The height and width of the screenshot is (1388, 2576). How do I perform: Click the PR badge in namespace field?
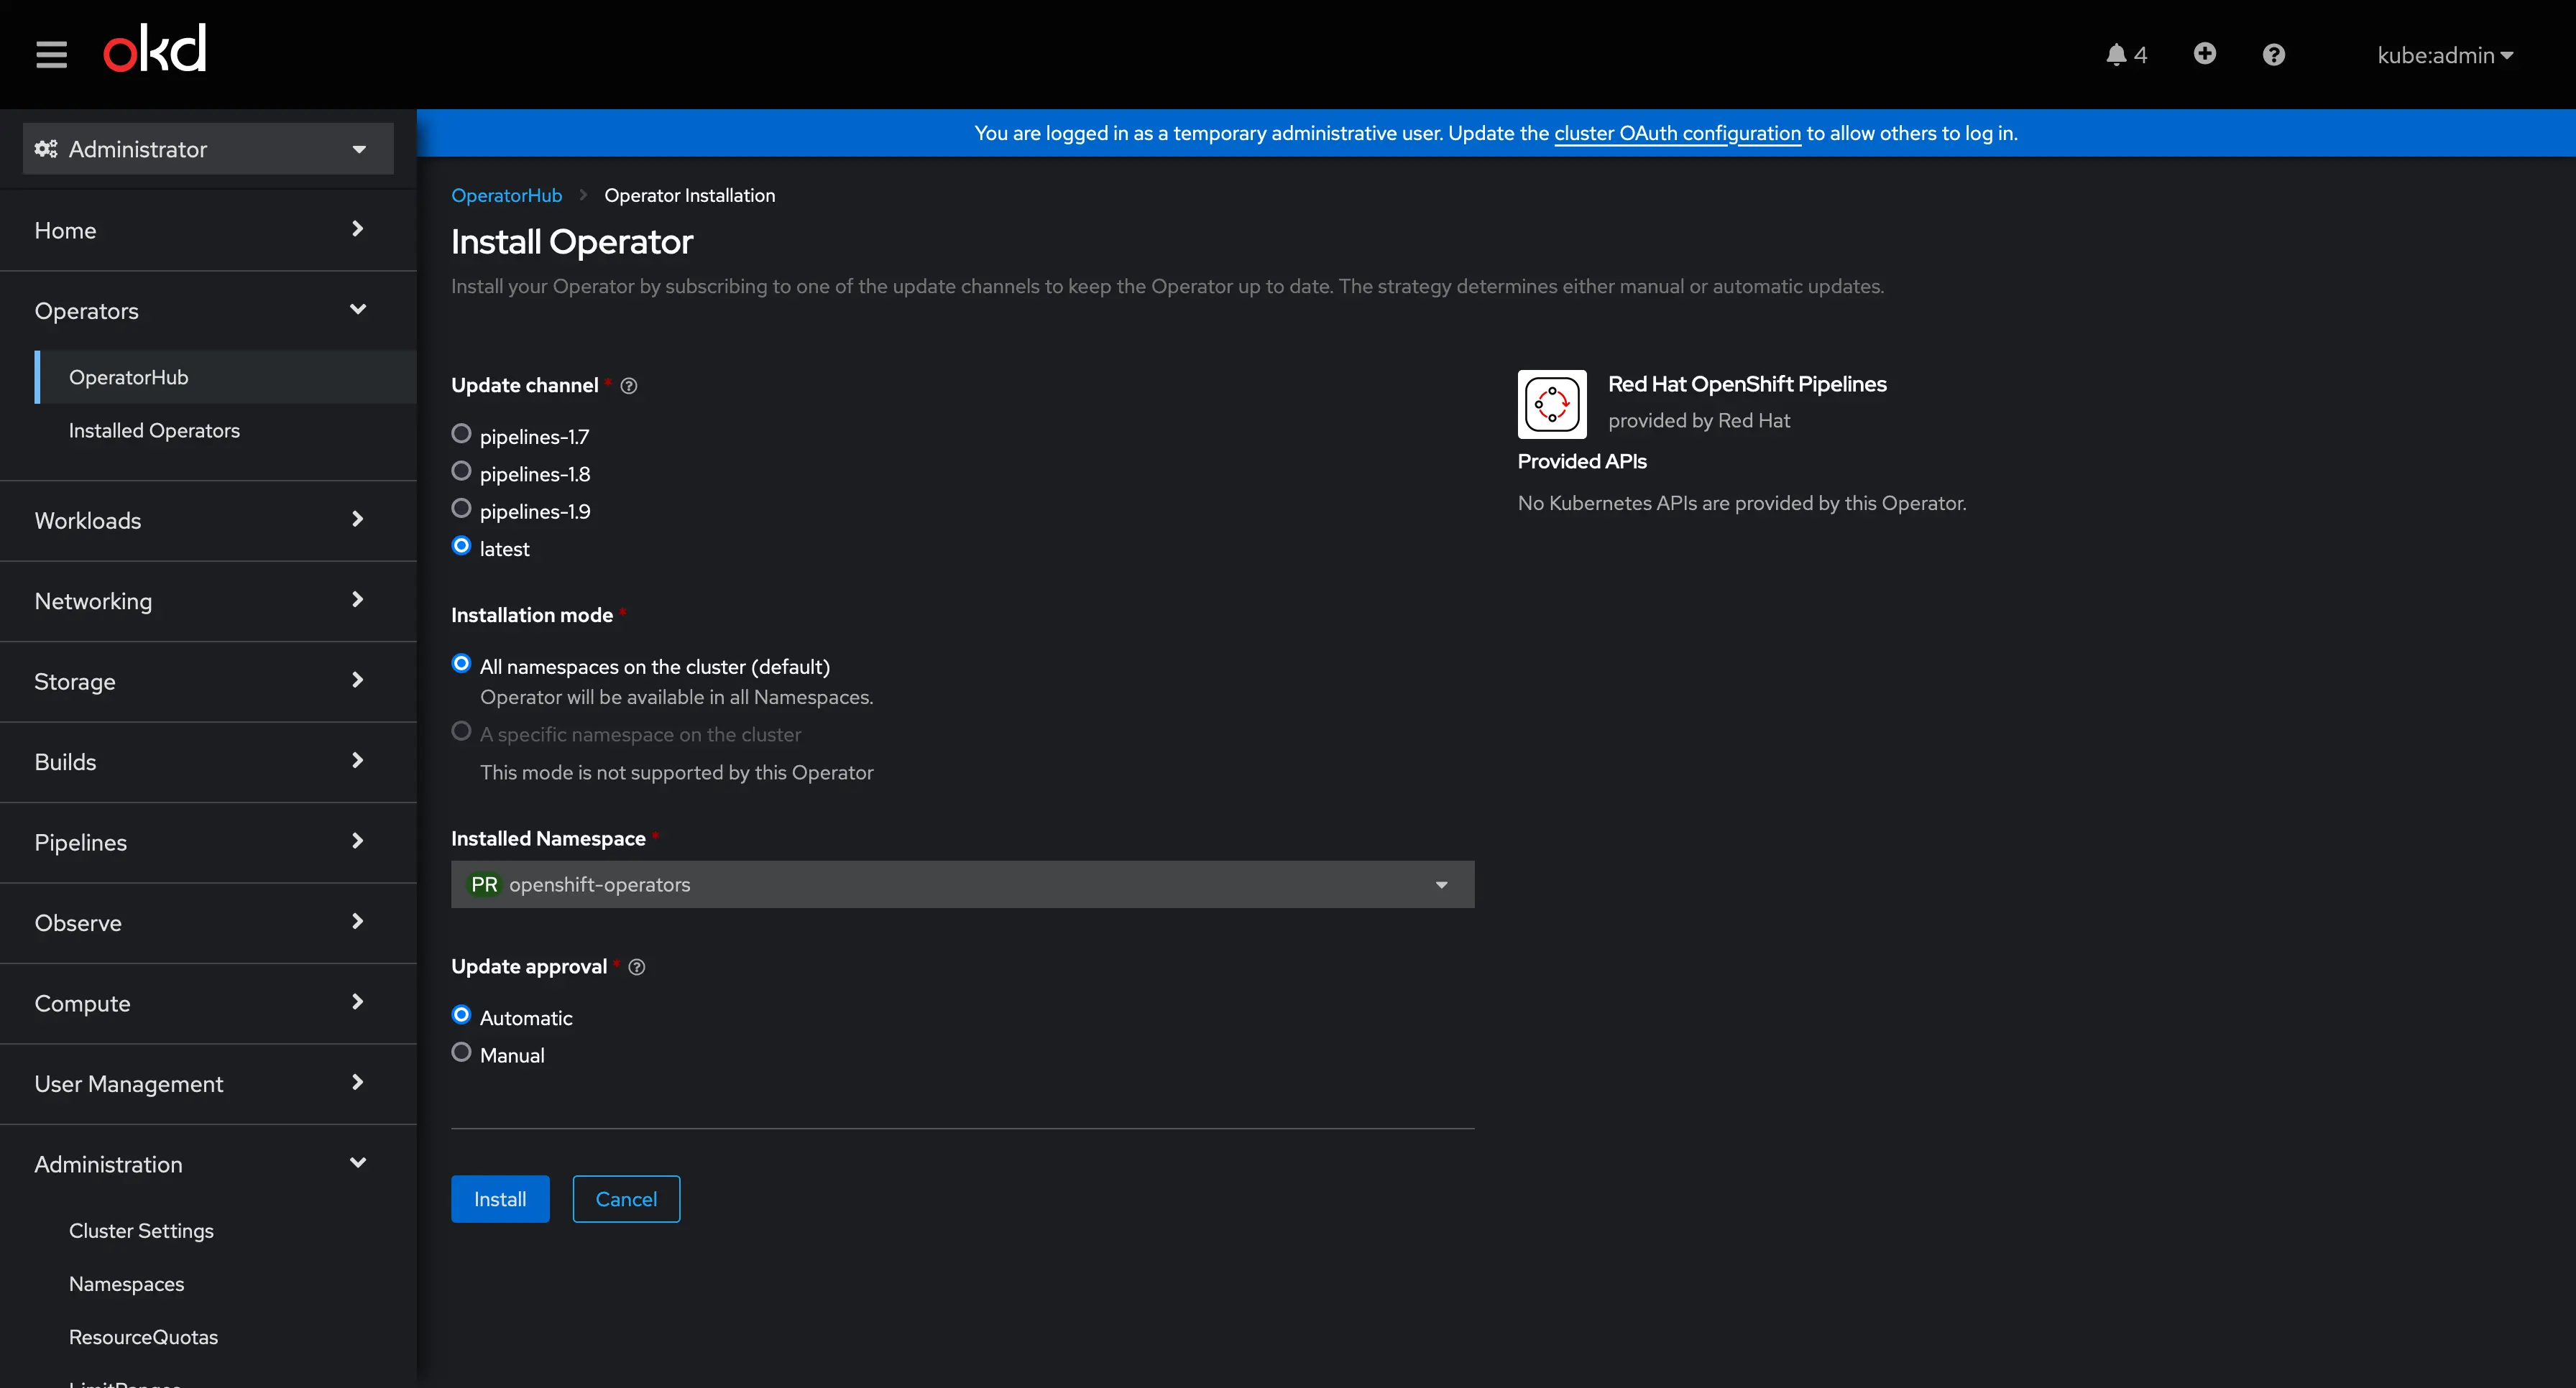click(x=484, y=884)
